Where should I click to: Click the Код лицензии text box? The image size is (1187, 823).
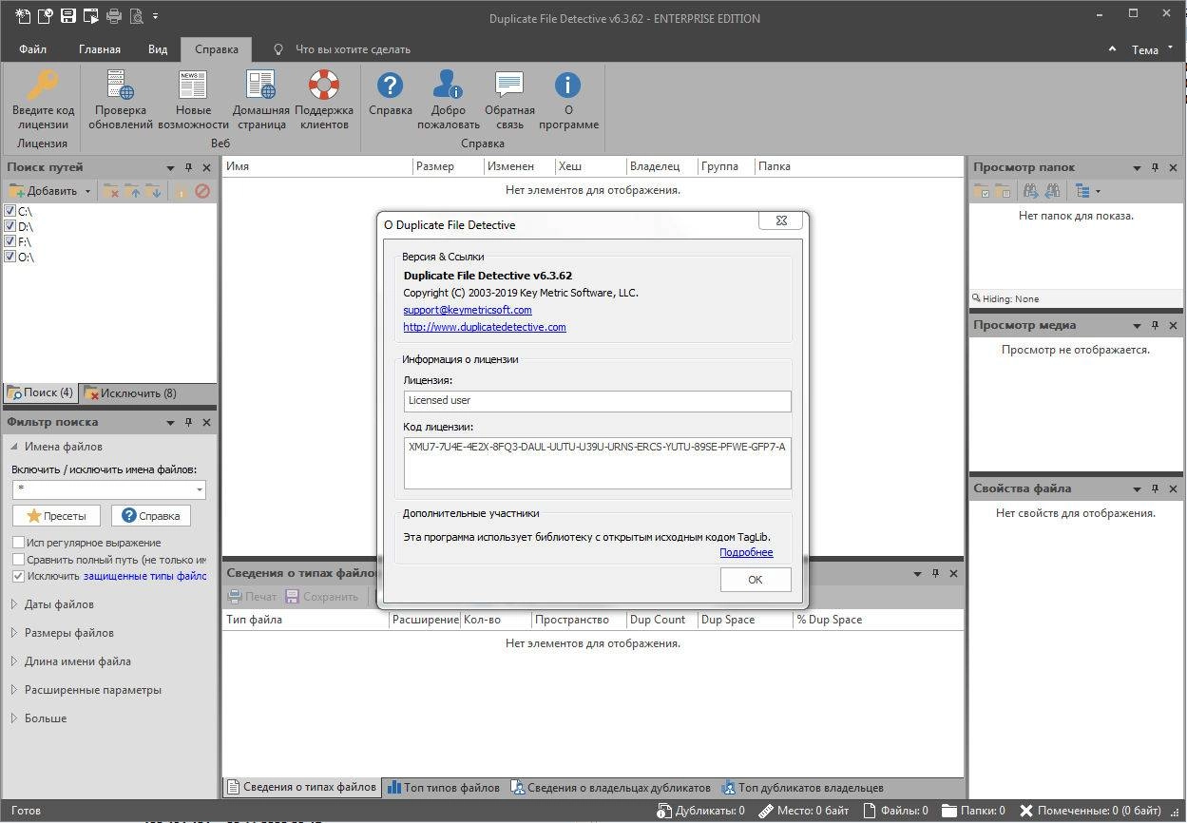597,463
